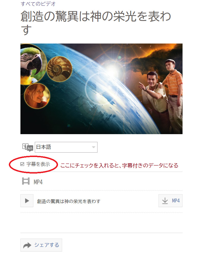Toggle the 字幕を表示 checkbox
Viewport: 198px width, 257px height.
(22, 164)
